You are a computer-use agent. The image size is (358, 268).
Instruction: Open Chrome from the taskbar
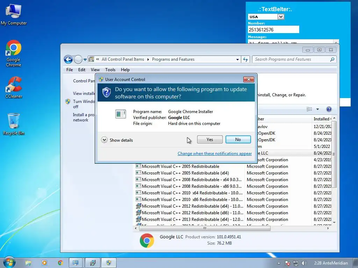[x=60, y=263]
